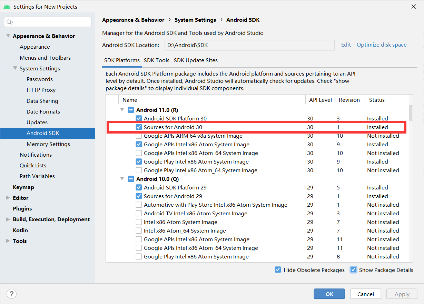Viewport: 424px width, 304px height.
Task: Uncheck Google Play Intel x86 Atom System Image API 30
Action: click(x=139, y=162)
